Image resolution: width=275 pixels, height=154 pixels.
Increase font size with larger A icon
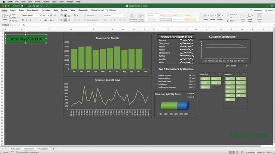coord(51,15)
